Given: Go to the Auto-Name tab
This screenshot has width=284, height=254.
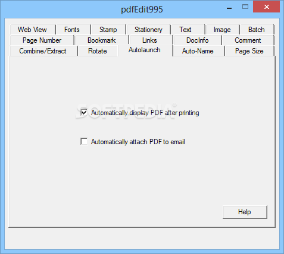Looking at the screenshot, I should [x=199, y=51].
